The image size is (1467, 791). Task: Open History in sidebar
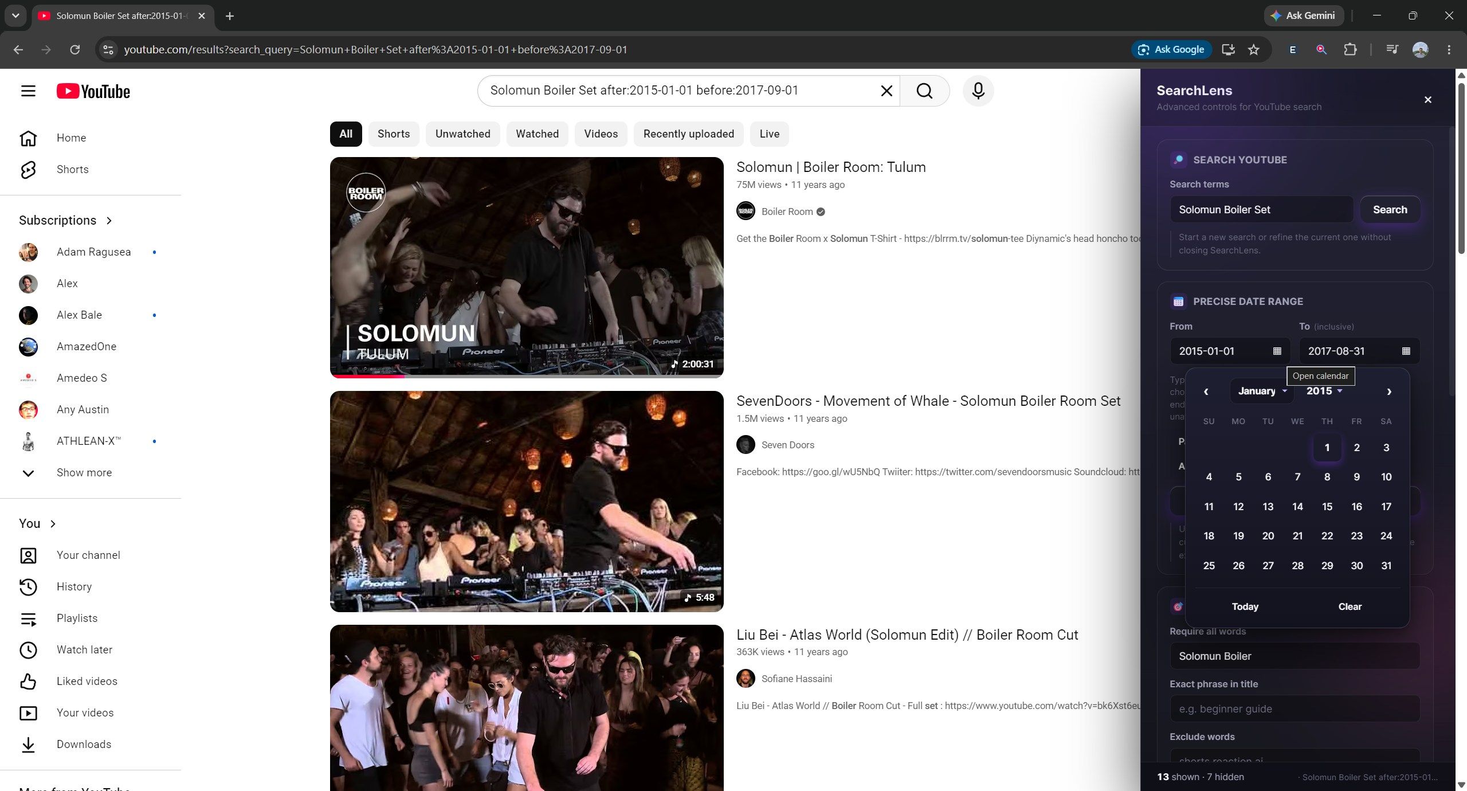[x=91, y=587]
